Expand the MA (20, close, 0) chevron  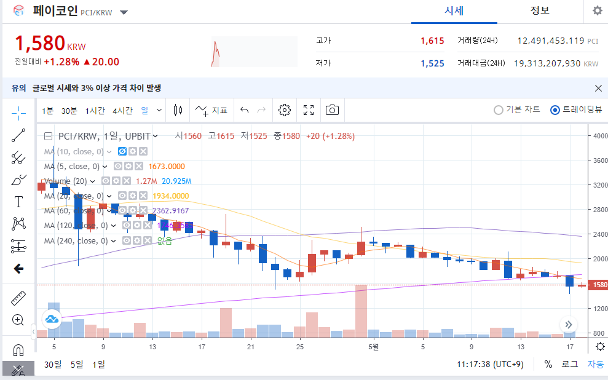tap(109, 196)
